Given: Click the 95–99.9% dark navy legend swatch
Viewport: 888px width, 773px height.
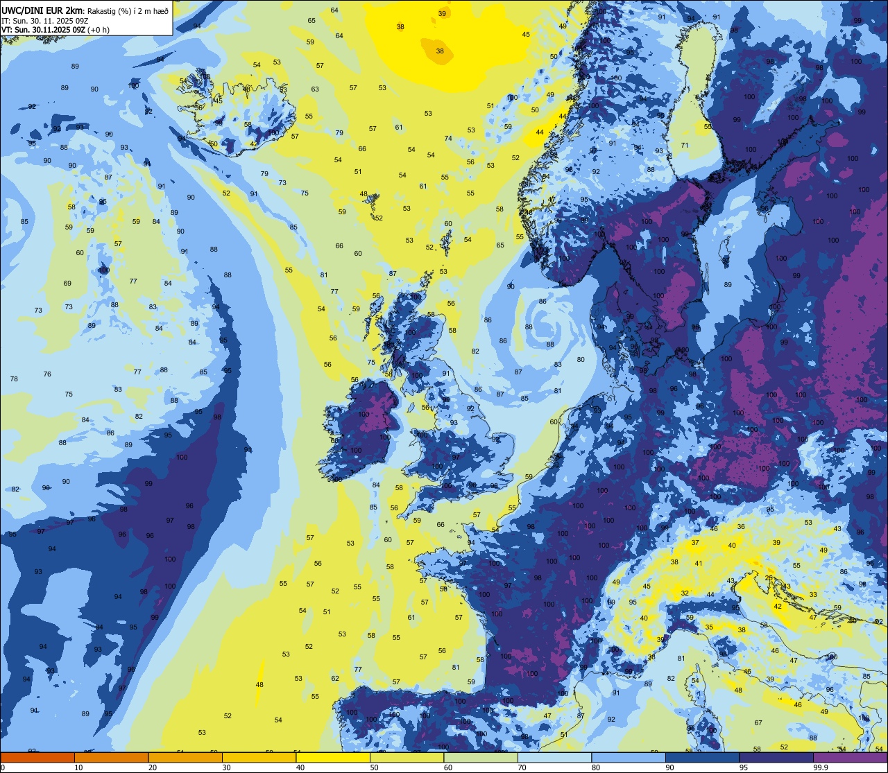Looking at the screenshot, I should 776,758.
